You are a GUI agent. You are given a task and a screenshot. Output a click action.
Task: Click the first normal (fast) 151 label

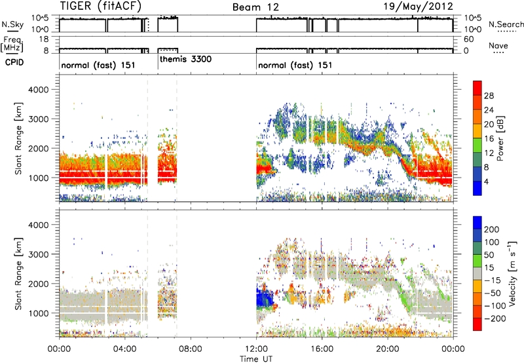(98, 65)
